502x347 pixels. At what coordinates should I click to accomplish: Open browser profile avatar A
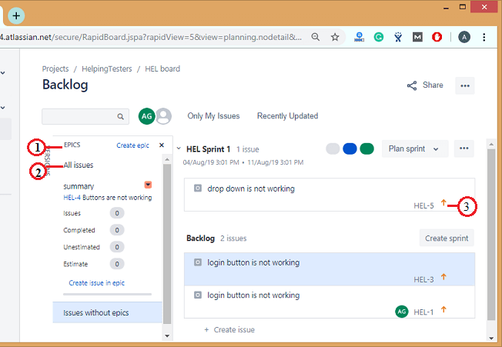pyautogui.click(x=464, y=38)
